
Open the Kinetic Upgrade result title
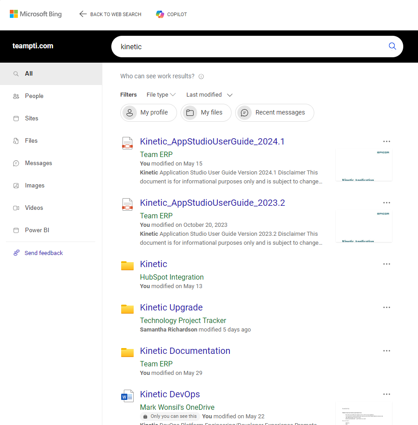click(171, 307)
